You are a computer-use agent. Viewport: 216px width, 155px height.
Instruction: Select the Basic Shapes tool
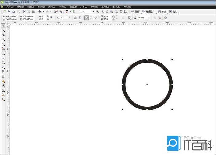click(3, 67)
